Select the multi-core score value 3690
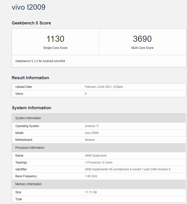The image size is (187, 204). click(142, 39)
